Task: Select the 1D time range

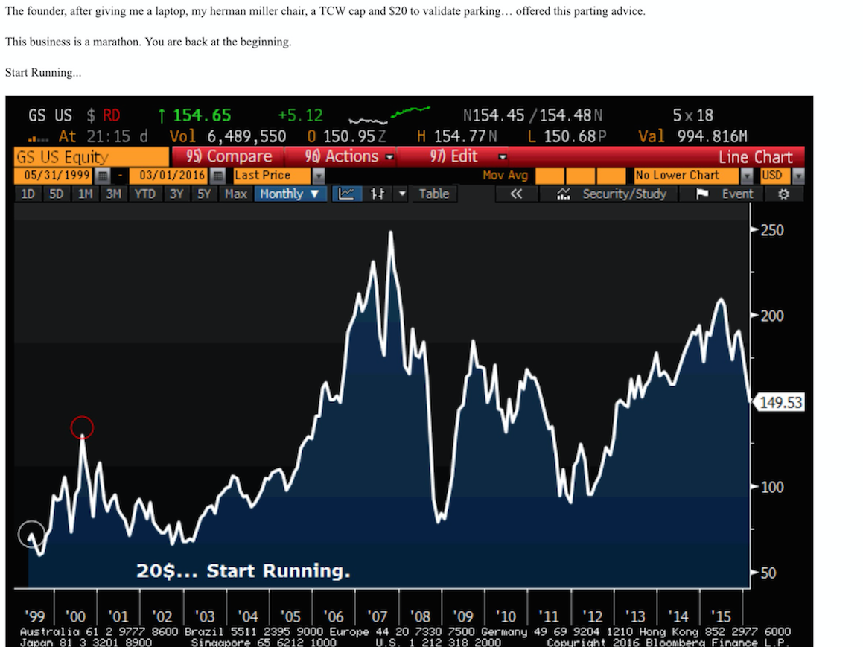Action: point(28,194)
